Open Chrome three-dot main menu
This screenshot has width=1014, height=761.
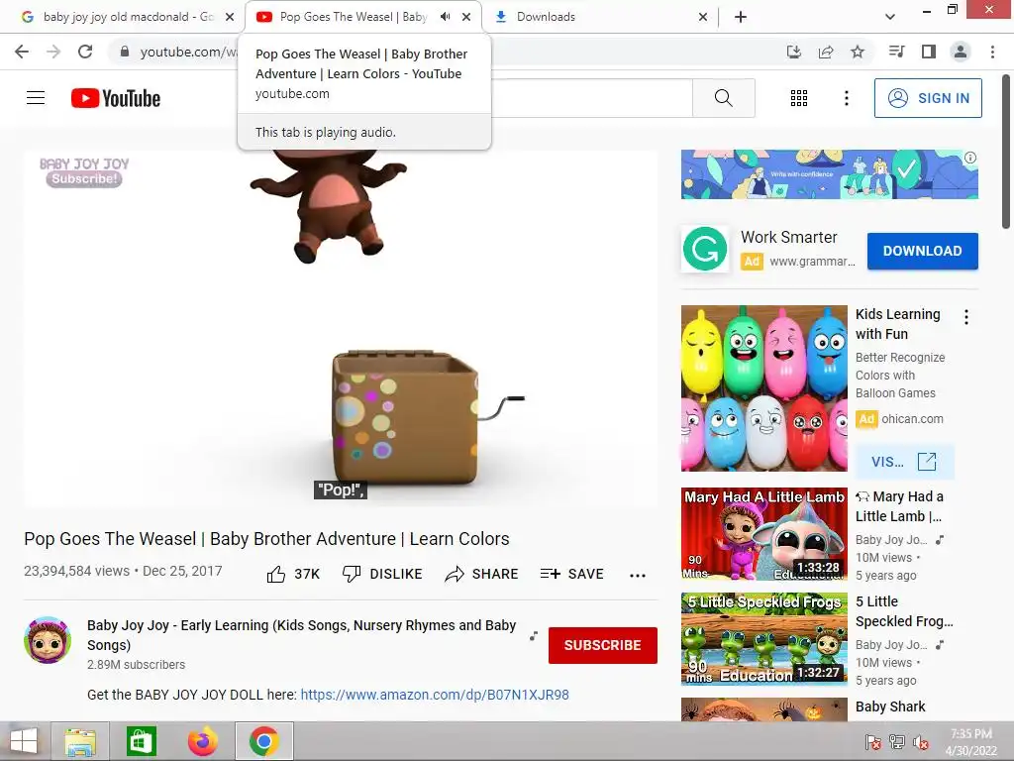point(992,52)
